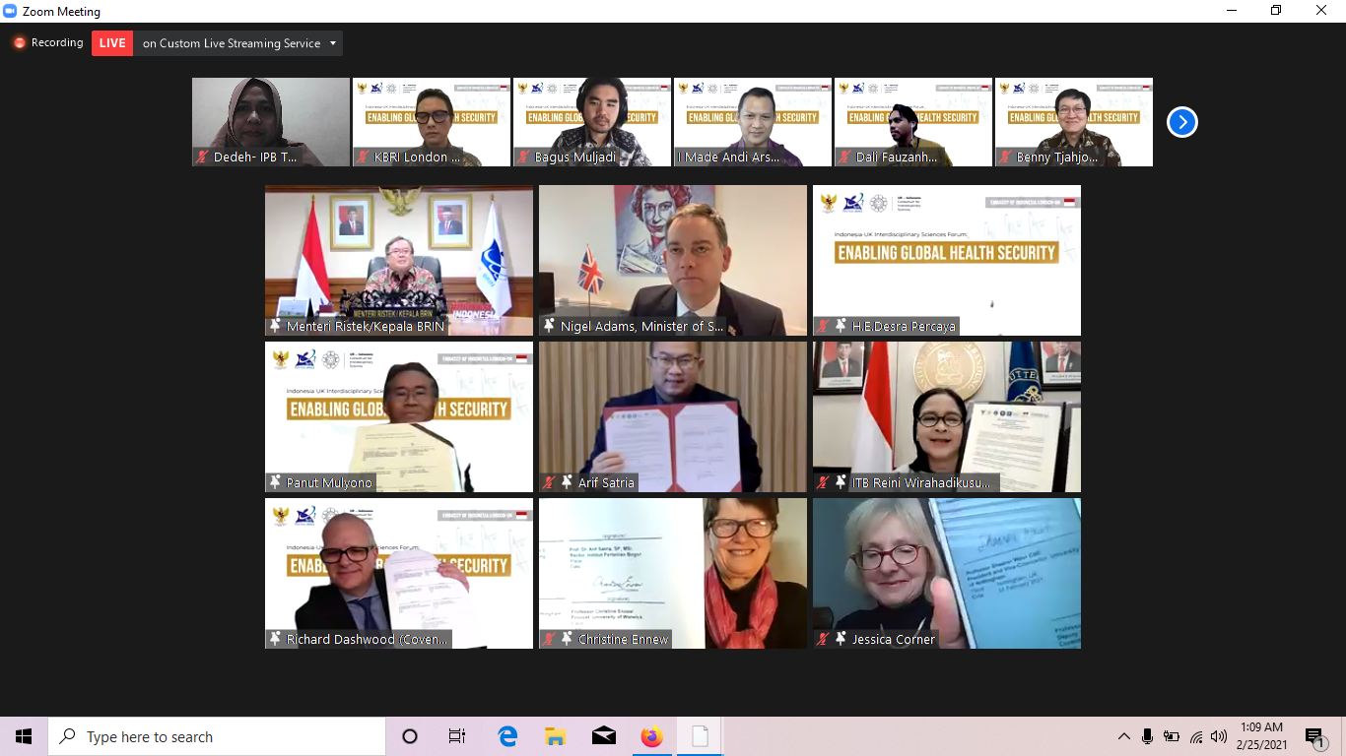Click the microphone icon in the system tray
The image size is (1346, 756).
(1148, 736)
